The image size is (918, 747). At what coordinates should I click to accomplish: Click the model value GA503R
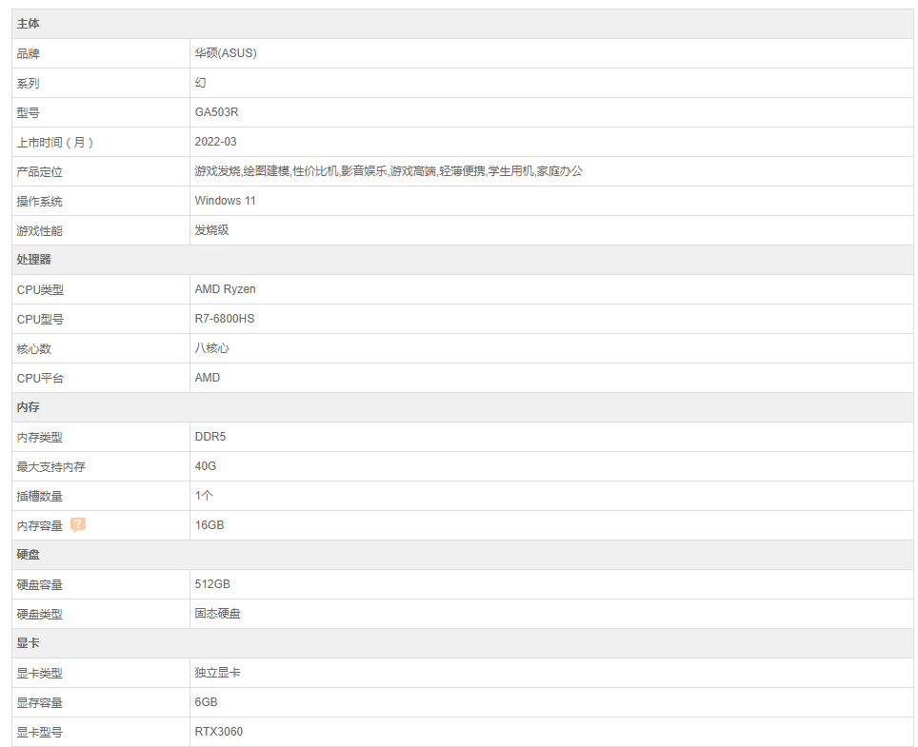216,112
